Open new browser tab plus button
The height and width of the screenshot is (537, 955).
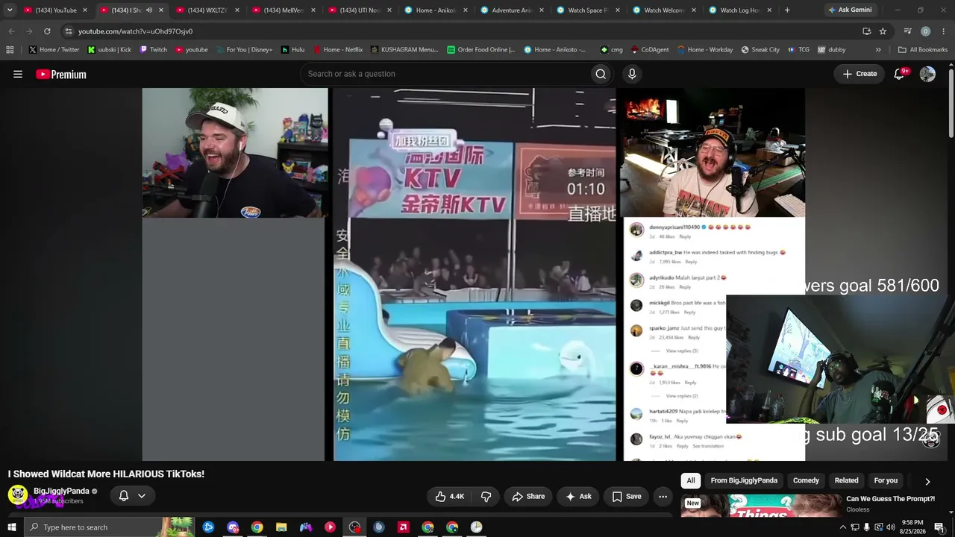point(787,10)
